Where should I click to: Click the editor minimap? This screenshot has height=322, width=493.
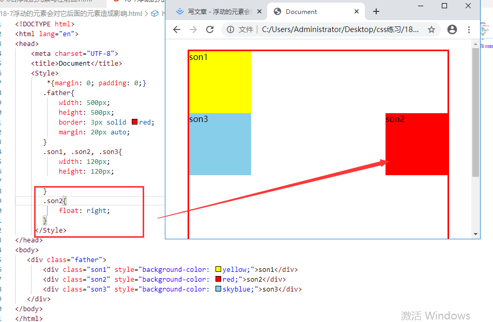click(x=487, y=35)
